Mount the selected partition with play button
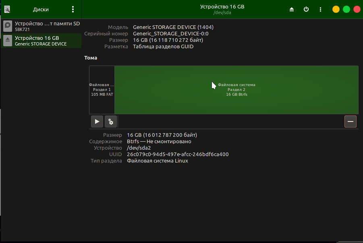 (97, 121)
